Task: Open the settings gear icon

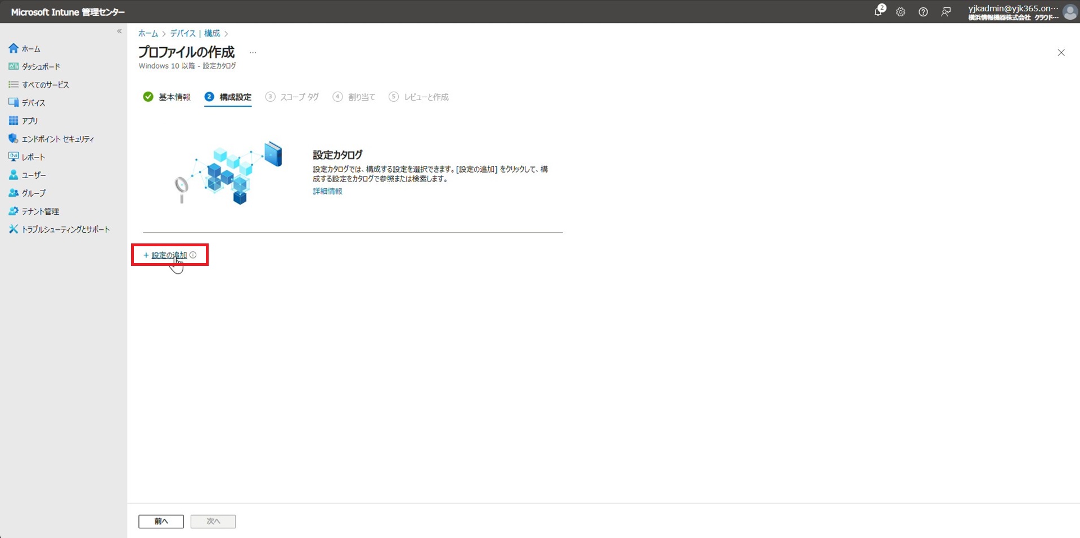Action: (x=901, y=12)
